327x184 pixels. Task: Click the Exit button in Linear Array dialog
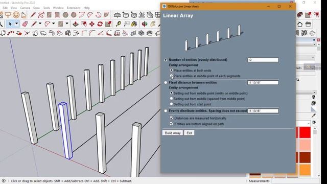click(190, 133)
